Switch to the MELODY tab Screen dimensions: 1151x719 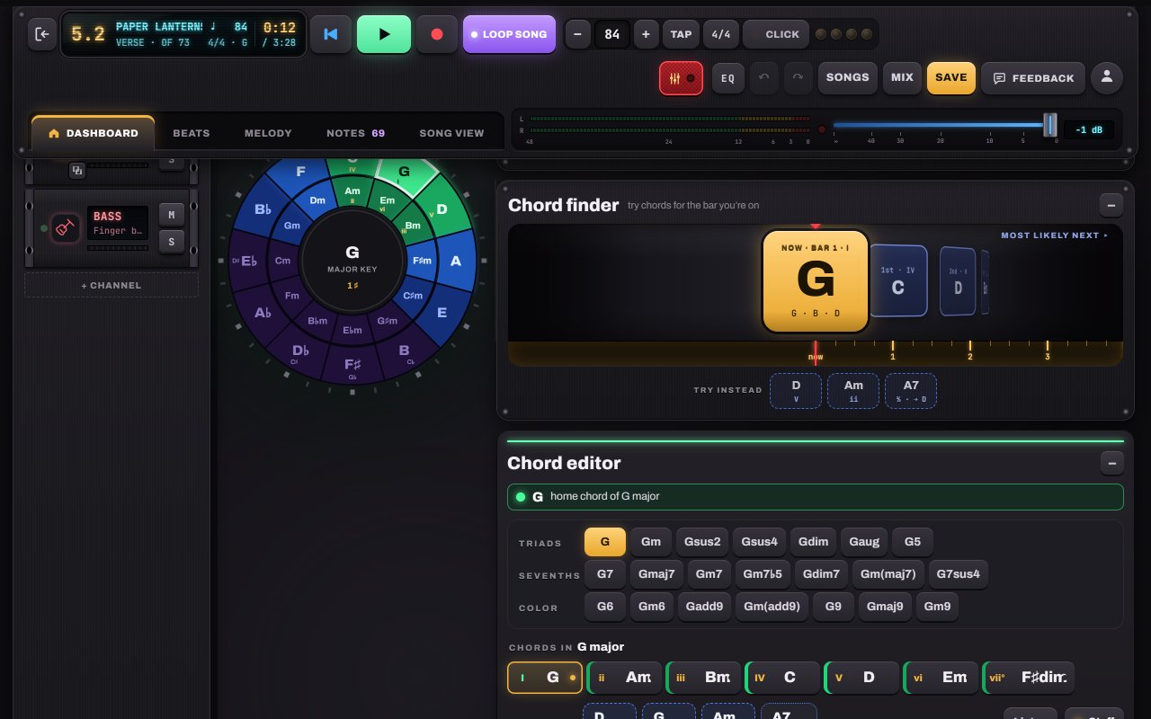click(268, 133)
